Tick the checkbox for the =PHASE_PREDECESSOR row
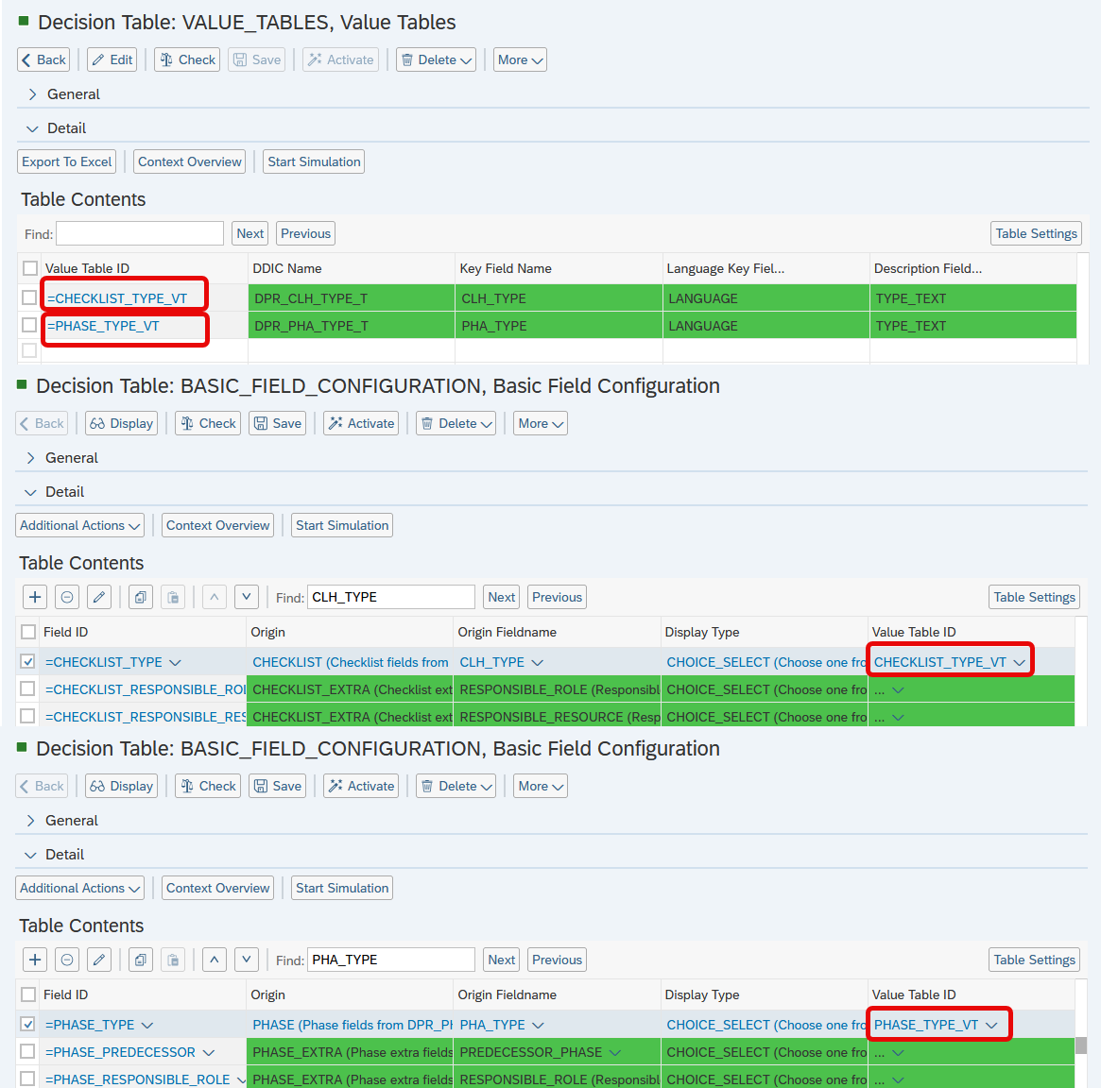Screen dimensions: 1101x1088 tap(27, 1052)
